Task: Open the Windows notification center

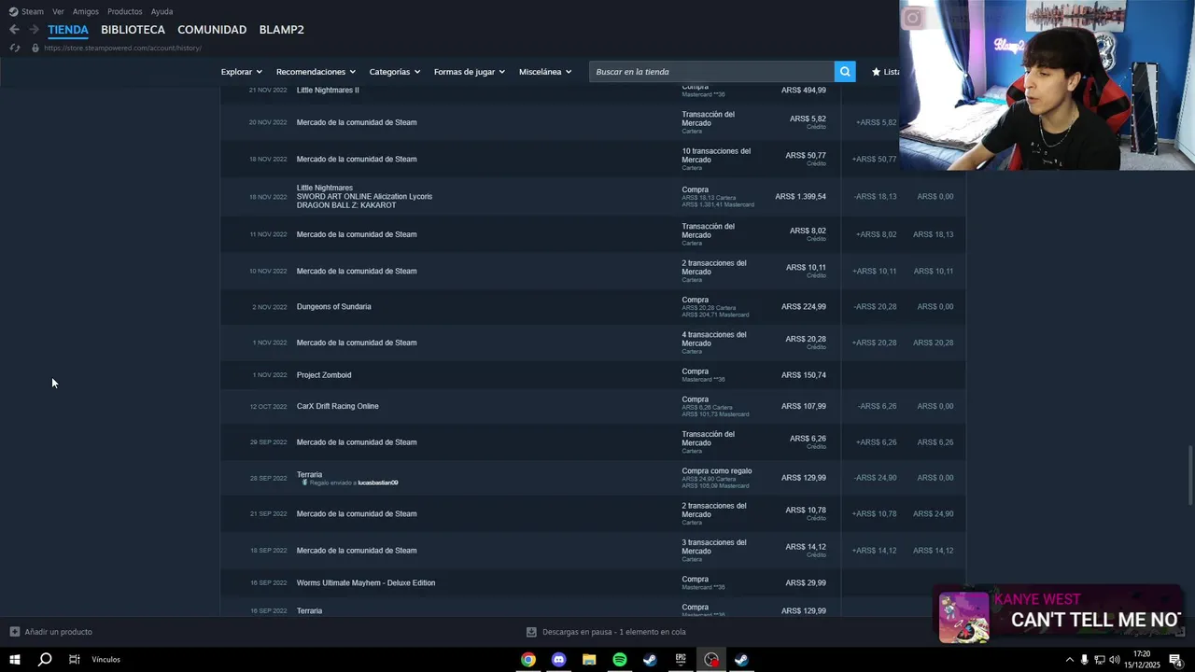Action: click(x=1175, y=660)
